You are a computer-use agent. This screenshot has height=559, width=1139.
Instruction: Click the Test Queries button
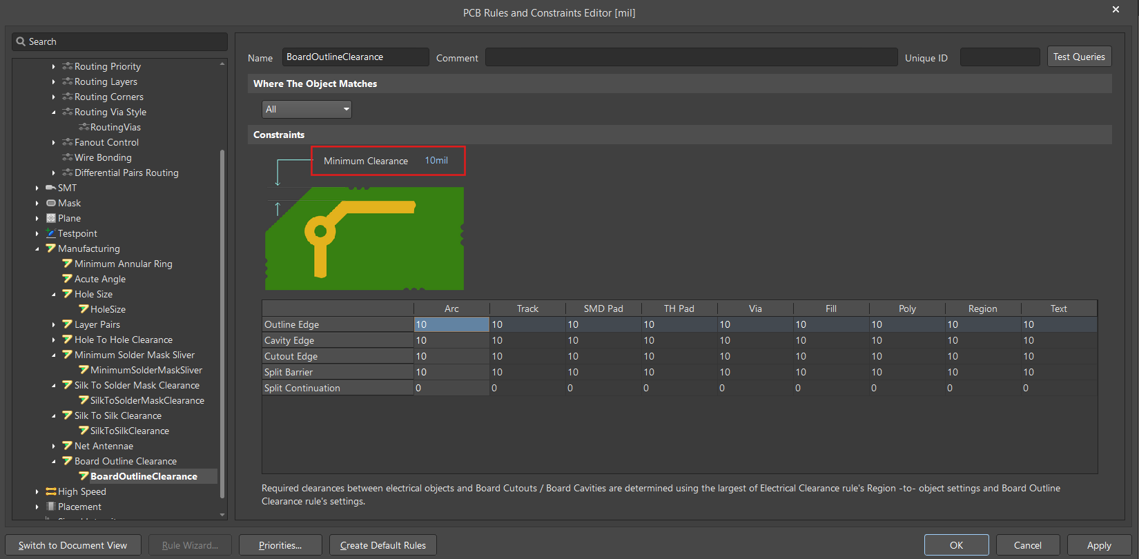[x=1079, y=57]
